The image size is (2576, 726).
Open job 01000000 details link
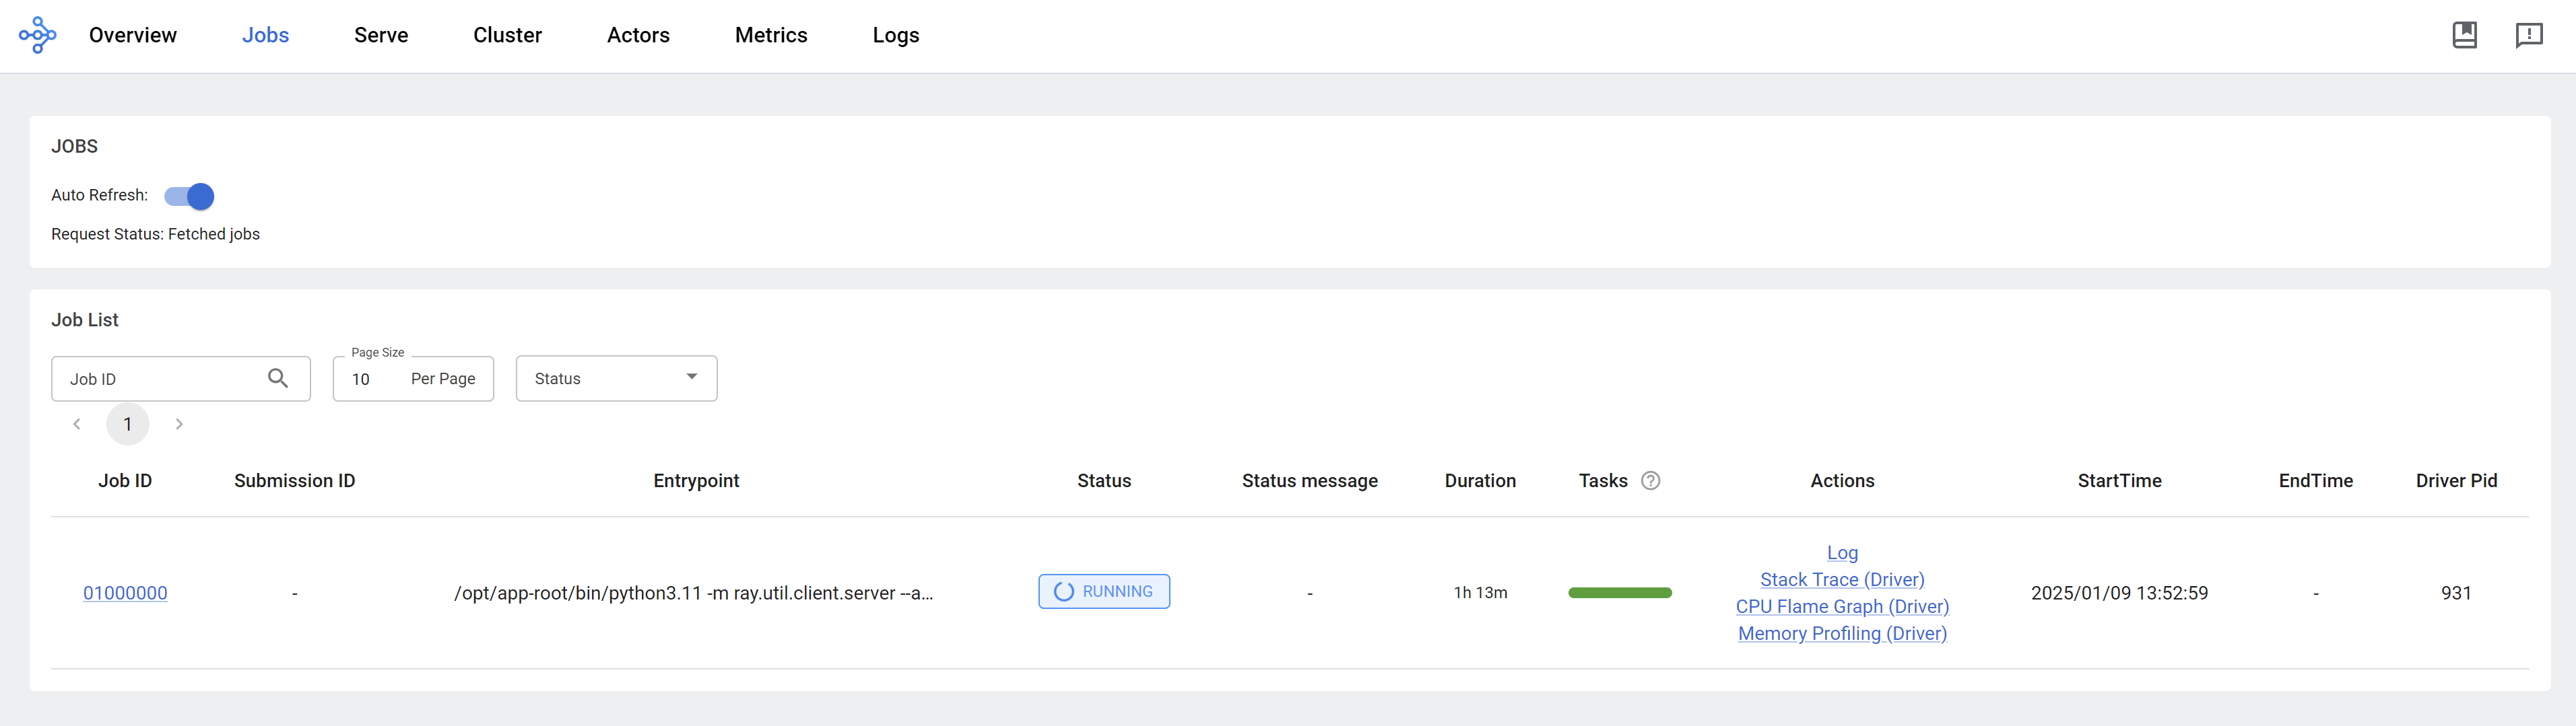pyautogui.click(x=125, y=593)
